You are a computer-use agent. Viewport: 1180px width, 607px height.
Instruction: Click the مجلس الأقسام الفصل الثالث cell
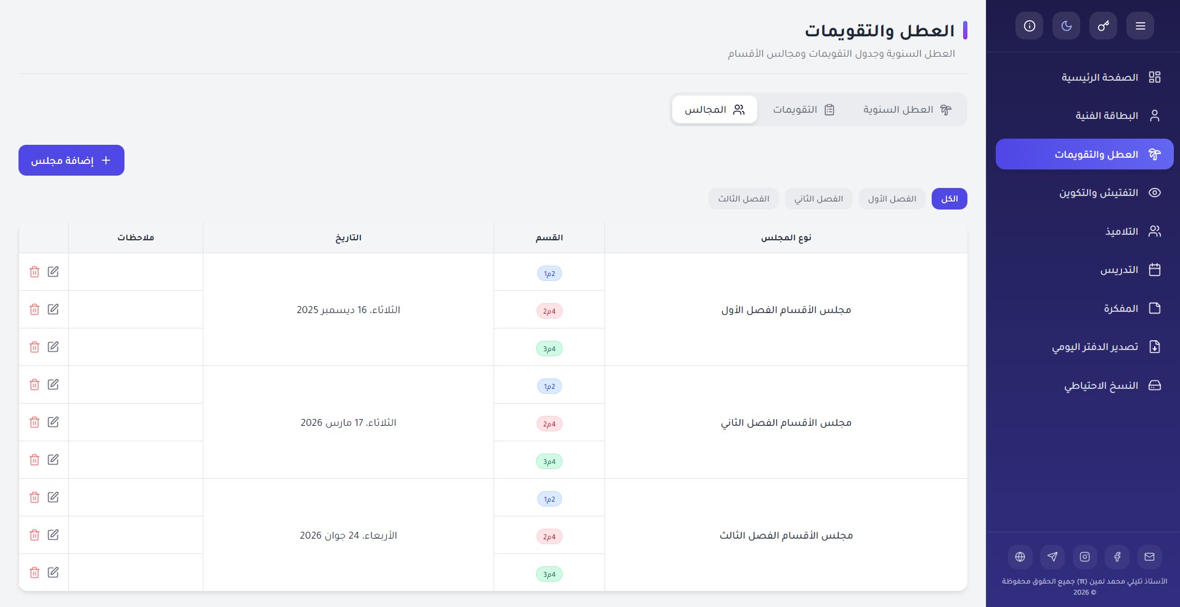(786, 535)
